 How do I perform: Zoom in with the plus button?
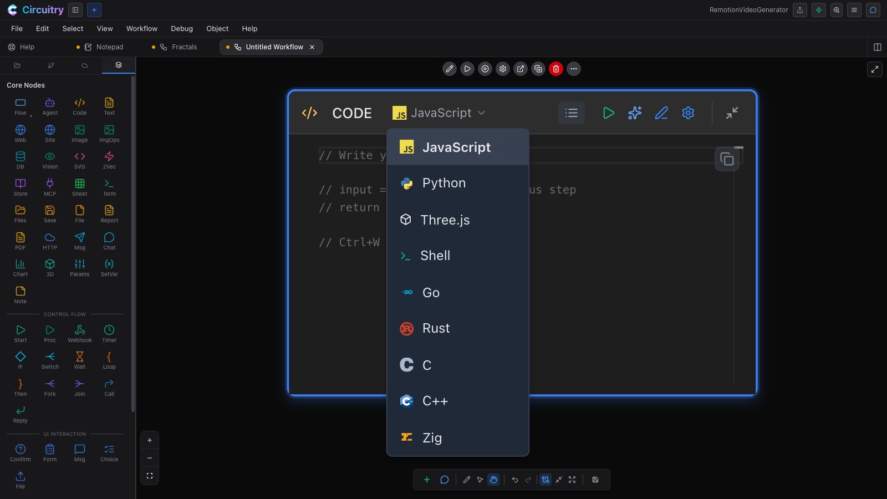pos(150,440)
